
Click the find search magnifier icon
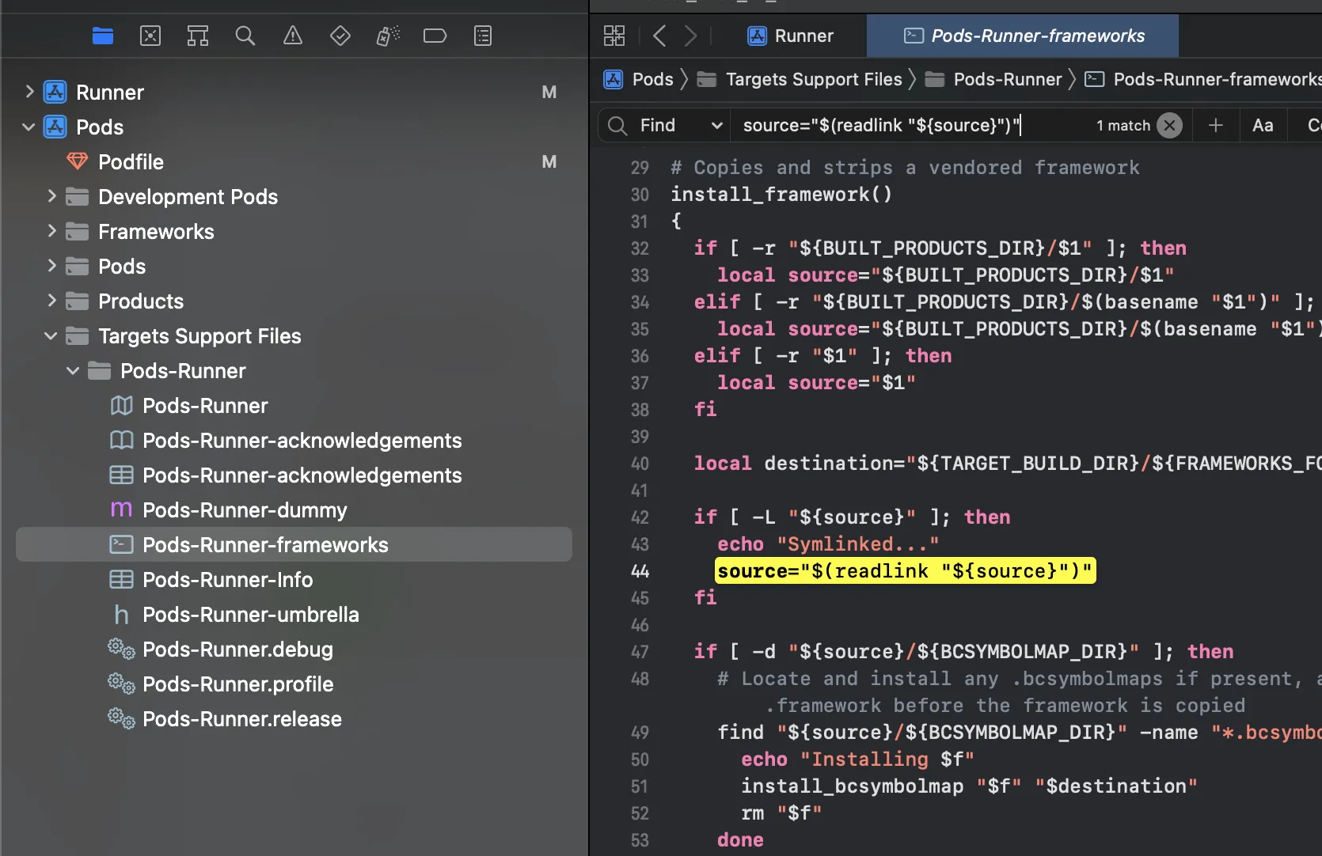pos(617,125)
